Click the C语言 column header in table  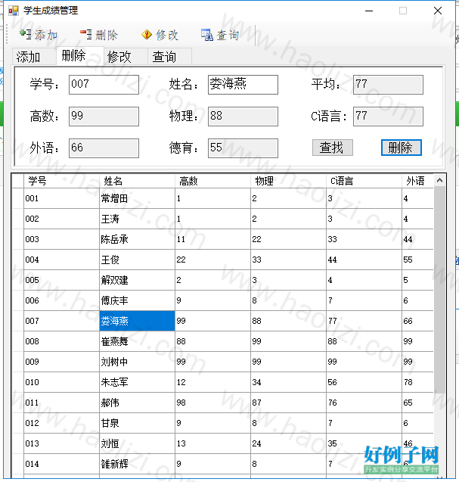tap(364, 181)
